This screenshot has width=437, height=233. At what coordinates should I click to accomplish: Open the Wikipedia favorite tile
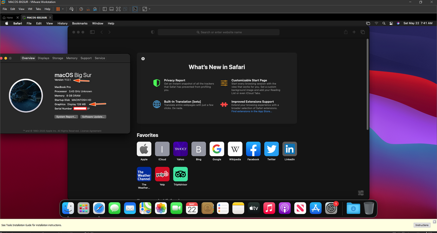pyautogui.click(x=235, y=149)
